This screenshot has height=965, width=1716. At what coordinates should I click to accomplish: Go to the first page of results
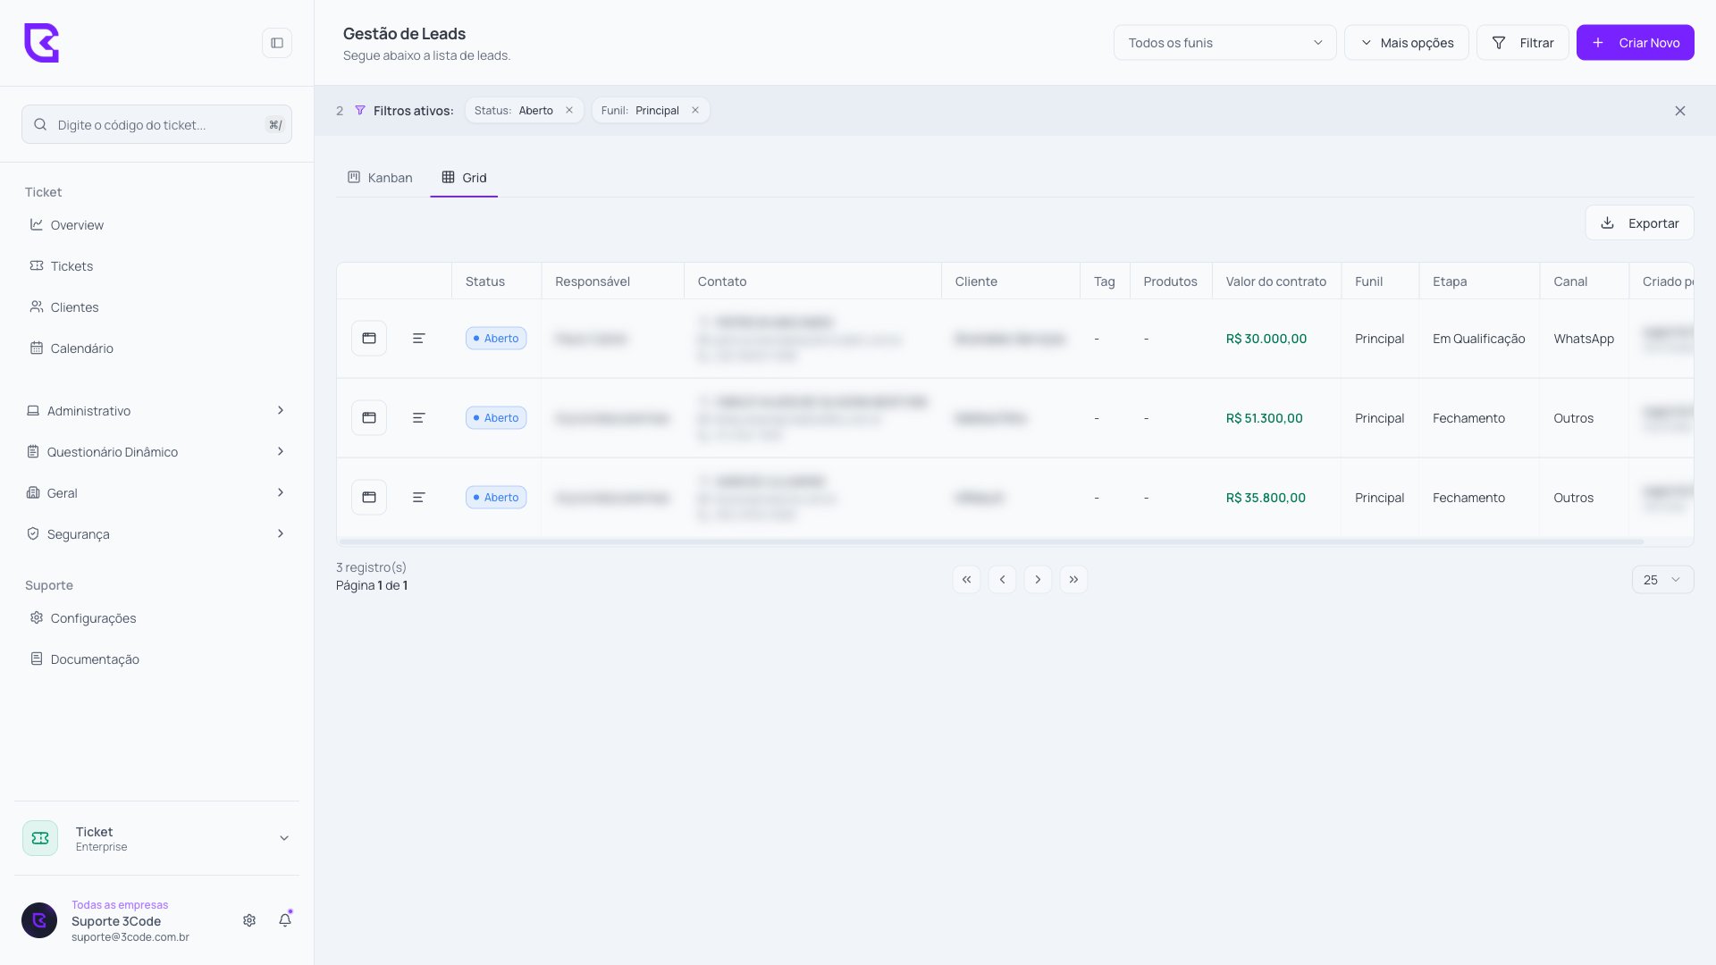click(x=966, y=580)
